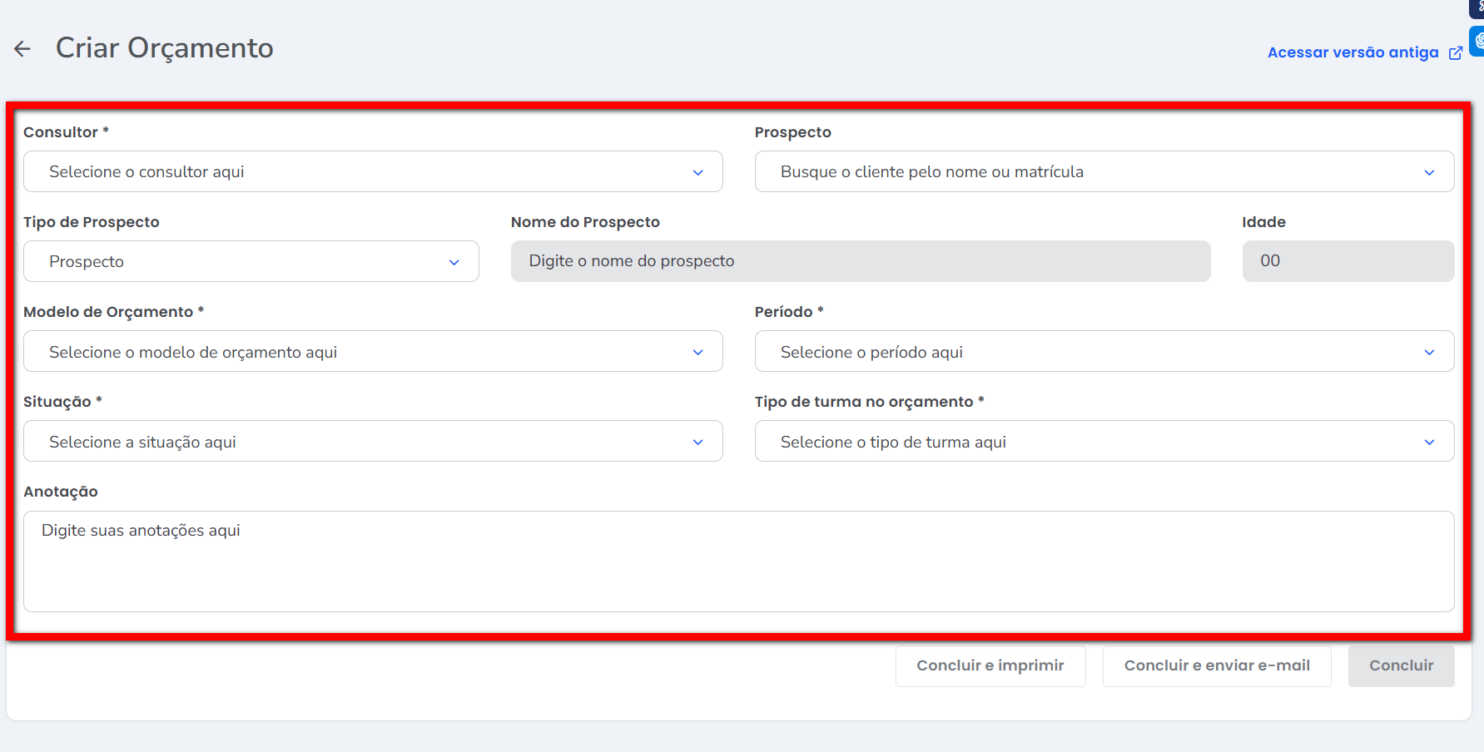The width and height of the screenshot is (1484, 752).
Task: Click the external link icon after versão antiga
Action: tap(1456, 53)
